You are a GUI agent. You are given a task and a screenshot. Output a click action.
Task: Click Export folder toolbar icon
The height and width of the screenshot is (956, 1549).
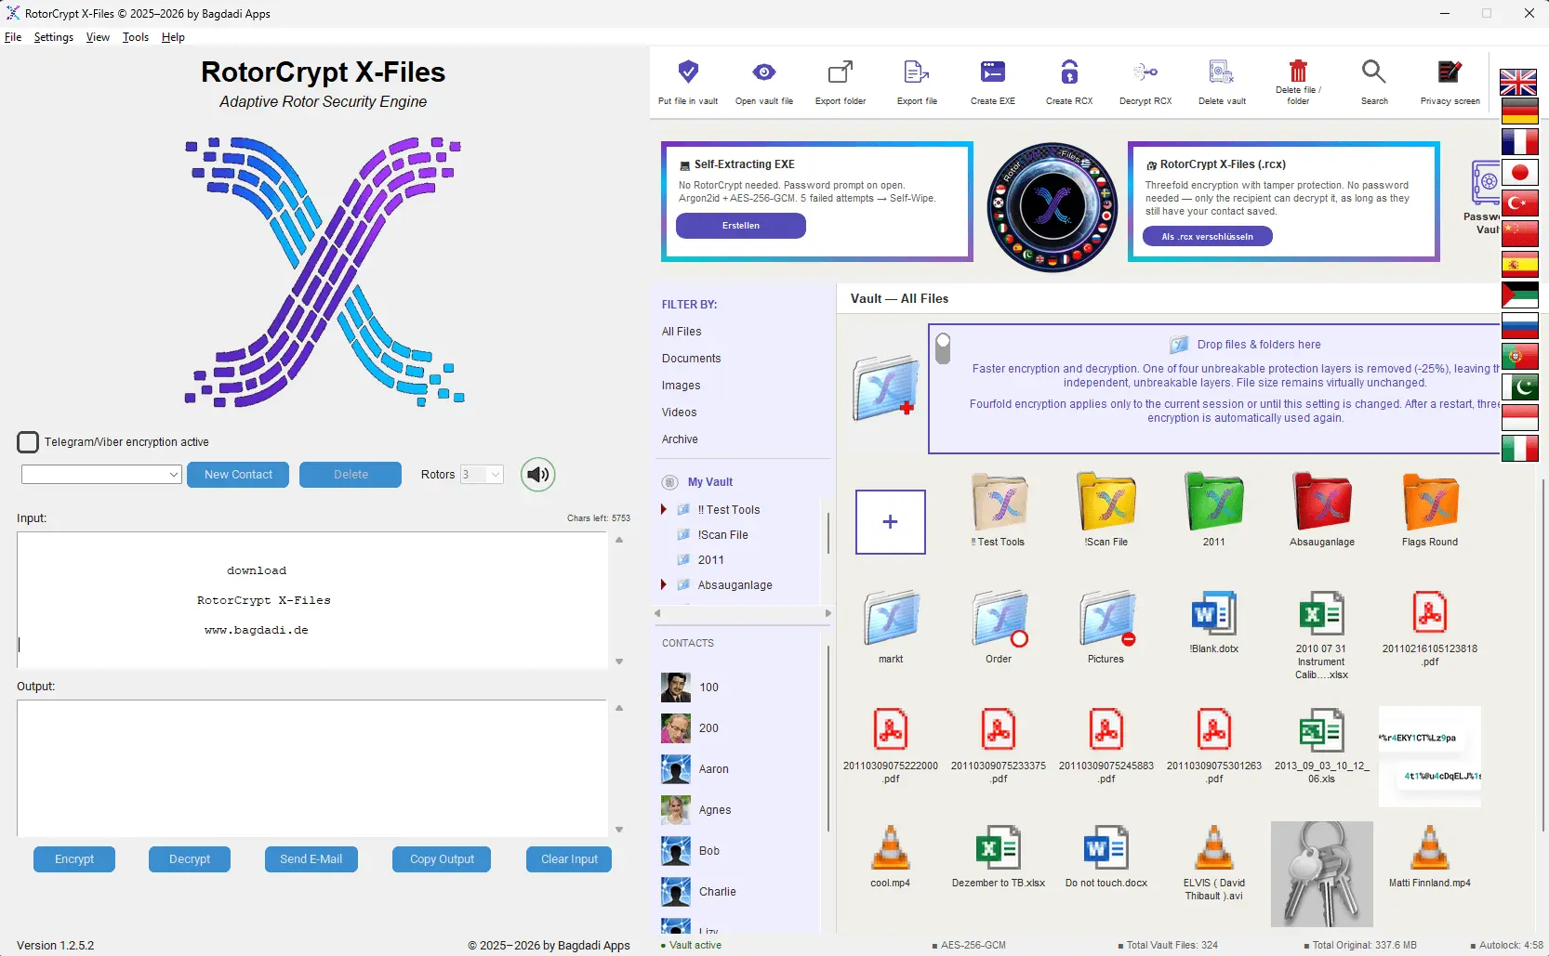tap(841, 72)
